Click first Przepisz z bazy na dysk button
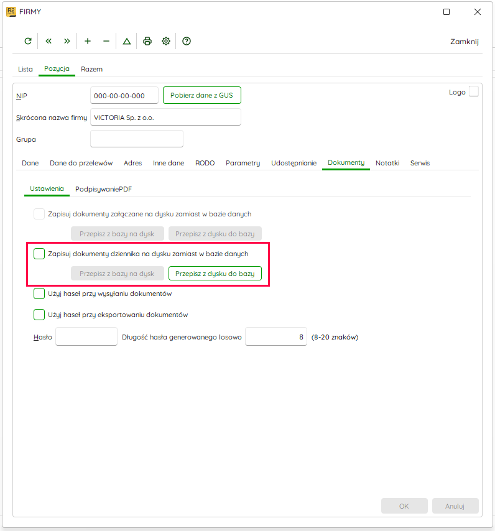Viewport: 495px width, 531px height. pos(117,234)
